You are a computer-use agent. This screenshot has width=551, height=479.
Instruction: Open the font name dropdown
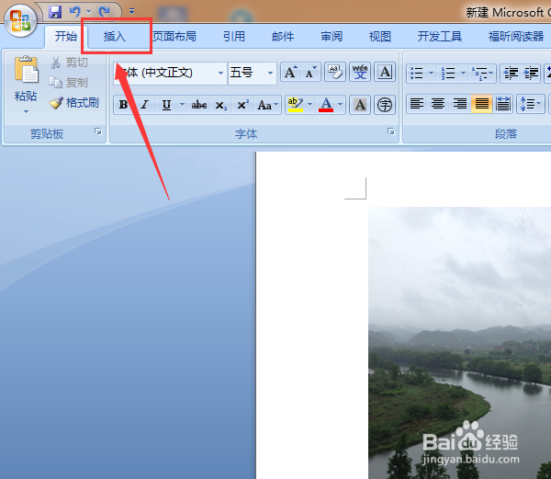pyautogui.click(x=220, y=73)
